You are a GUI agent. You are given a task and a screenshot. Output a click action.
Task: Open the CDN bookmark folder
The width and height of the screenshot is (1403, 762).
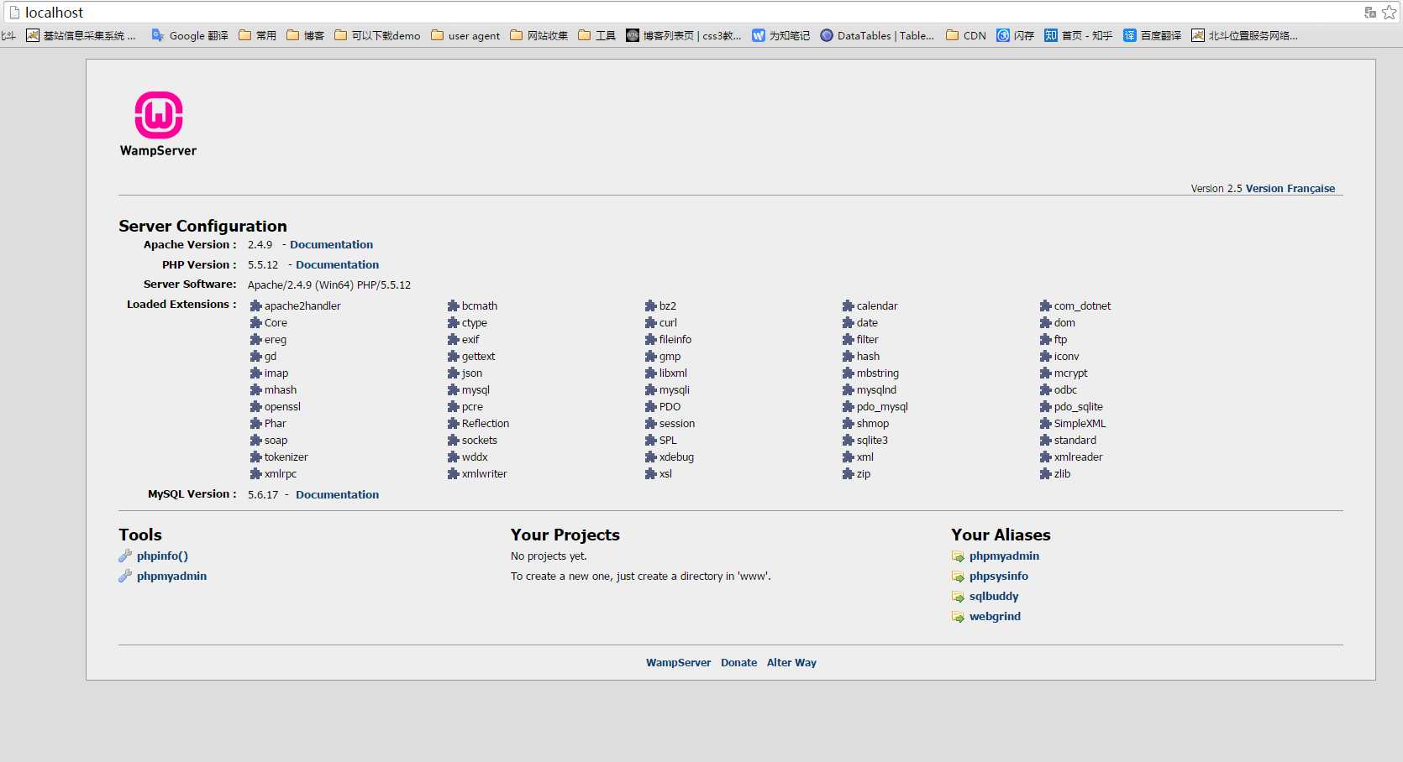[x=966, y=35]
